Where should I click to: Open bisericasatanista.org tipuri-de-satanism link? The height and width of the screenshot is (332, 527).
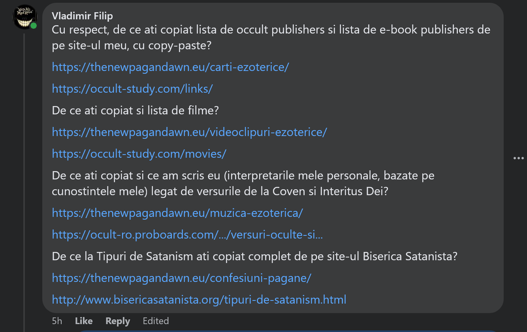coord(199,300)
